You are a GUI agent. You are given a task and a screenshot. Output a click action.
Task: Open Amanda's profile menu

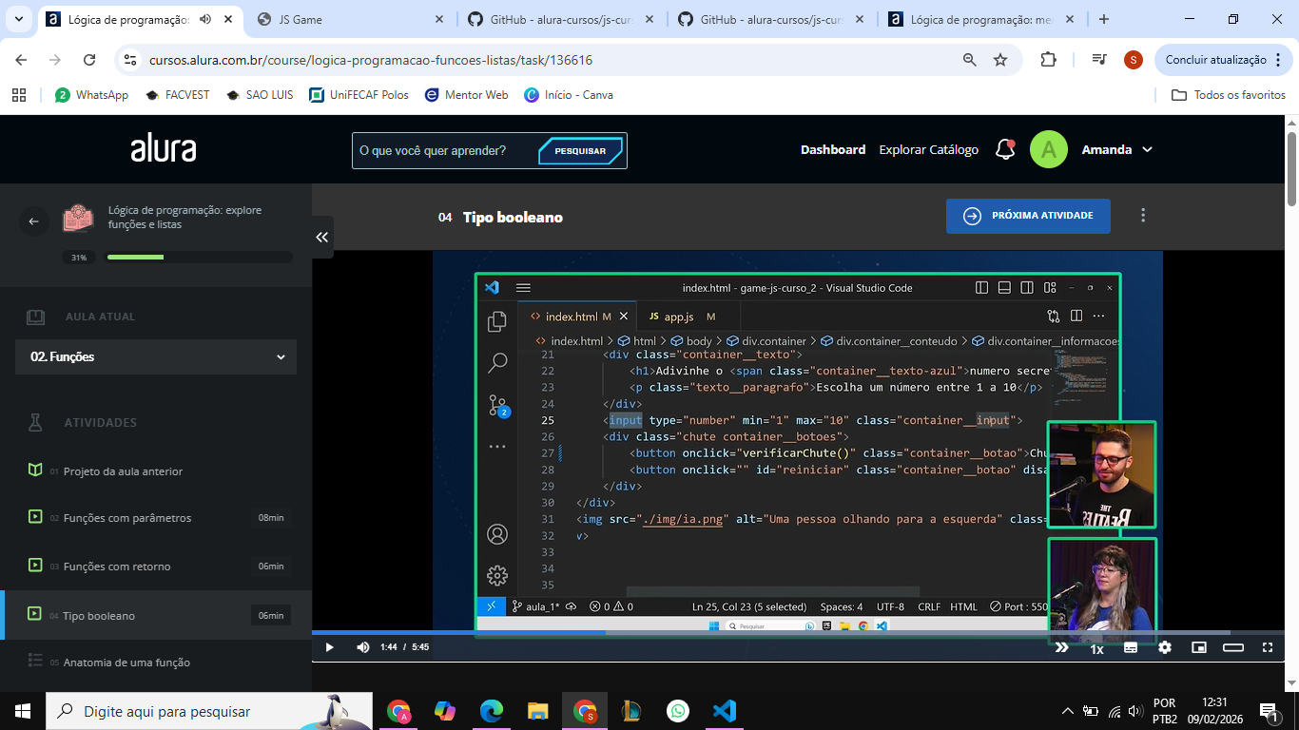(1116, 149)
